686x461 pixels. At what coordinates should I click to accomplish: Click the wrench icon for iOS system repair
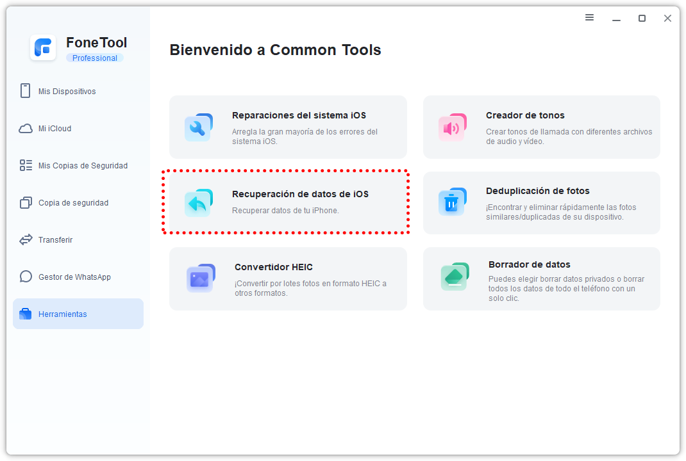tap(198, 127)
